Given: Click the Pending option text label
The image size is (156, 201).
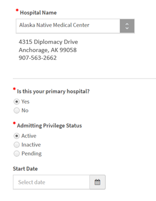Looking at the screenshot, I should tap(32, 154).
